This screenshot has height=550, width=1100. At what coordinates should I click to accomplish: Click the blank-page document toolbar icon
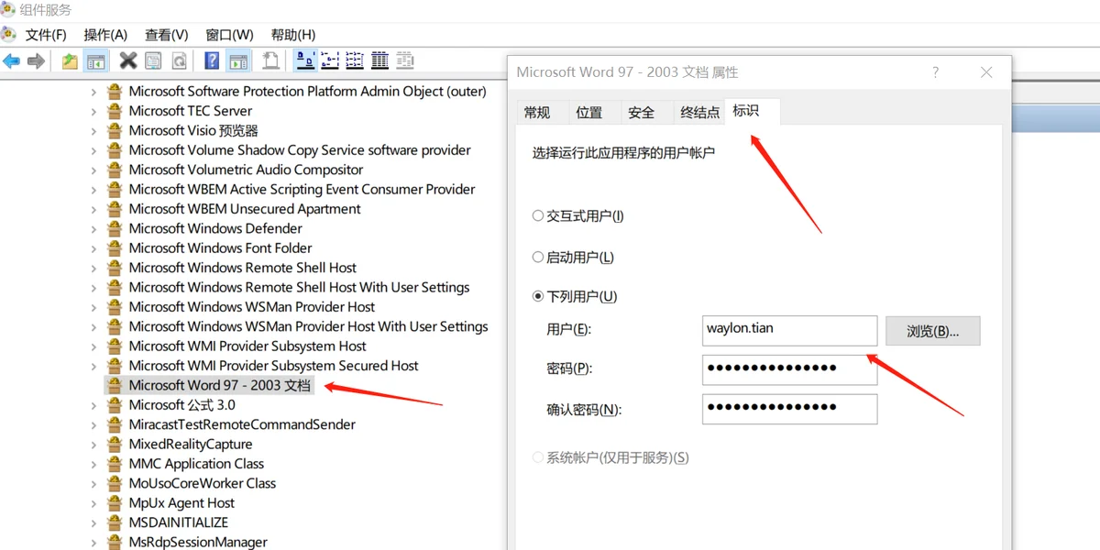click(x=270, y=61)
